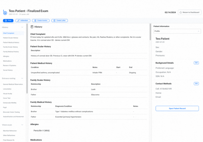This screenshot has height=142, width=203.
Task: Open Other Refractions in sidebar
Action: pos(9,135)
